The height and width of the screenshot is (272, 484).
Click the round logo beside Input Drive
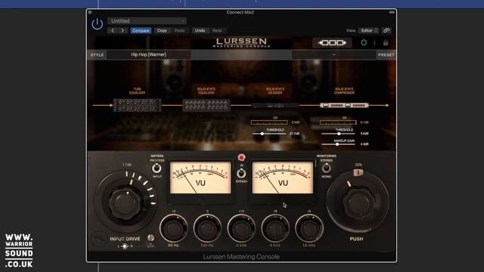pyautogui.click(x=99, y=239)
